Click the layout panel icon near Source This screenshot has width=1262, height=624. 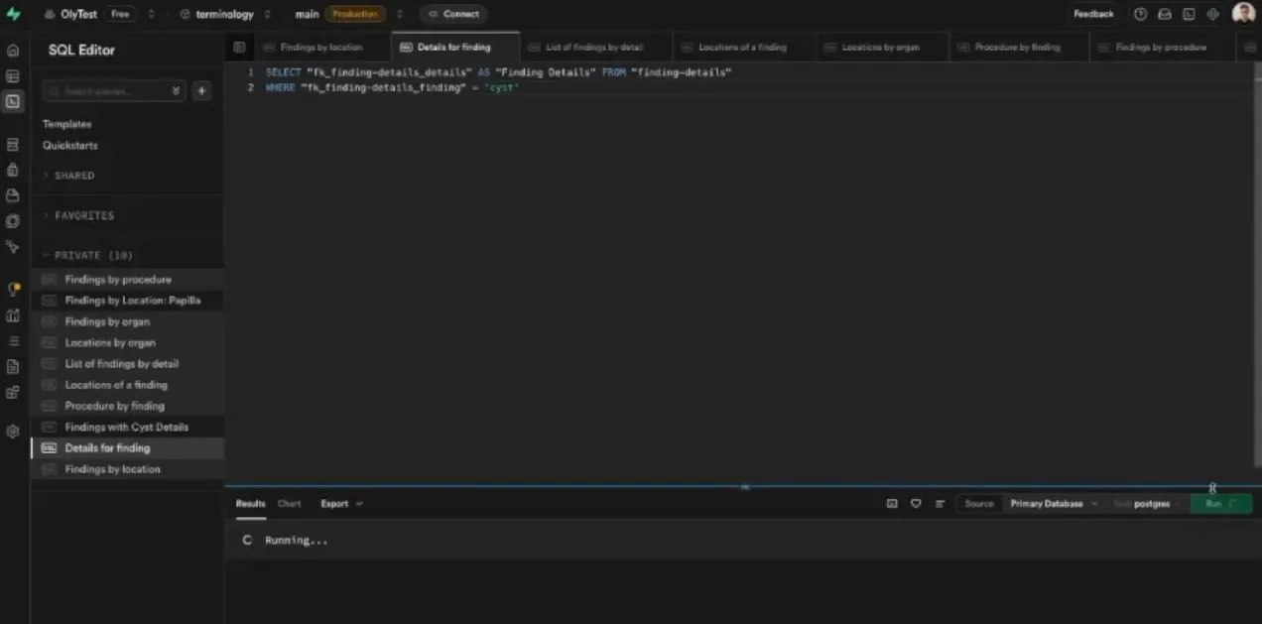click(x=891, y=503)
